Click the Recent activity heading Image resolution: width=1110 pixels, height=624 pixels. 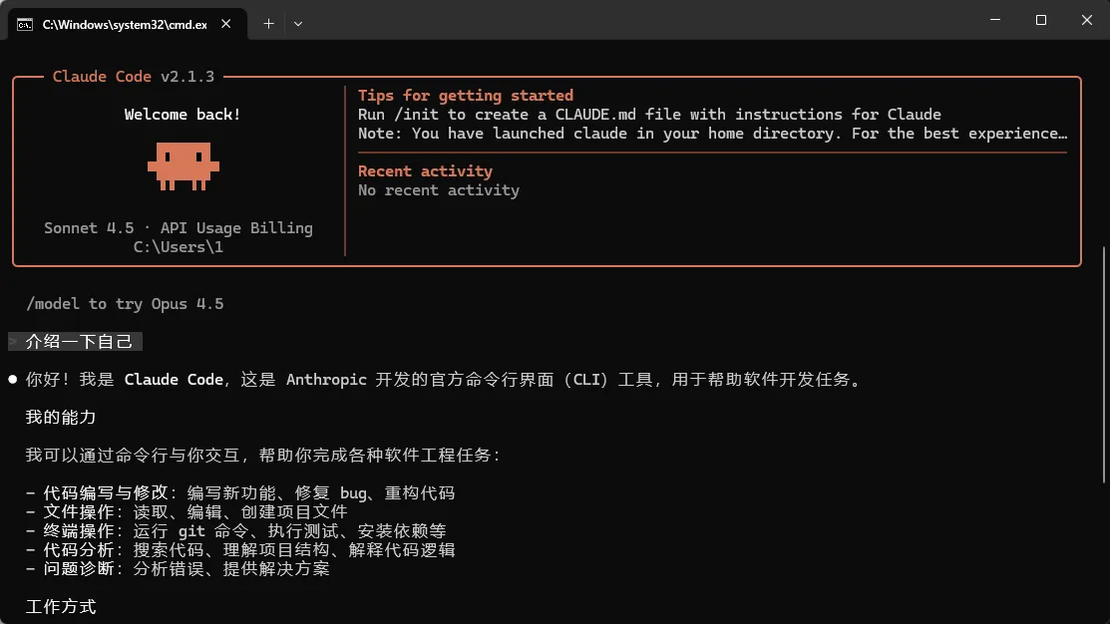point(425,171)
